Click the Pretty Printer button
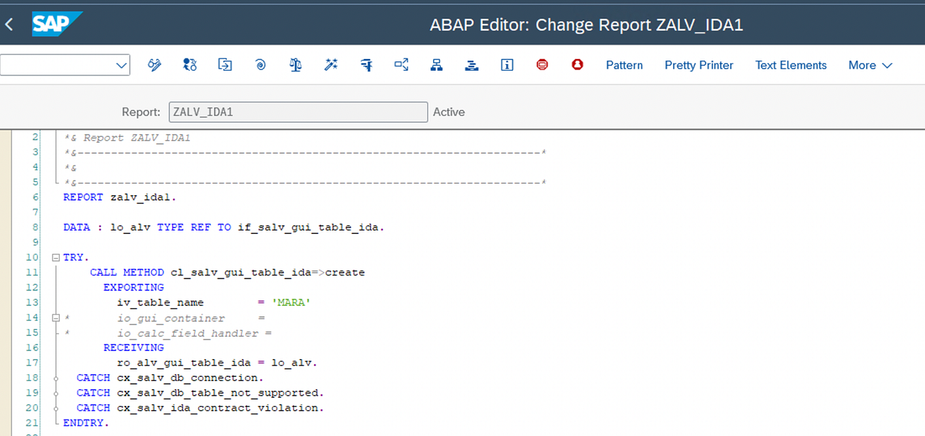The width and height of the screenshot is (925, 436). tap(699, 65)
